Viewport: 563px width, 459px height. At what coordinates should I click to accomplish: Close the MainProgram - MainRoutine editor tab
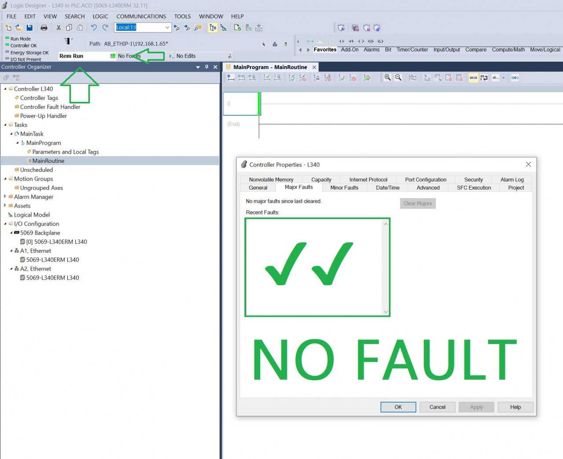point(314,67)
